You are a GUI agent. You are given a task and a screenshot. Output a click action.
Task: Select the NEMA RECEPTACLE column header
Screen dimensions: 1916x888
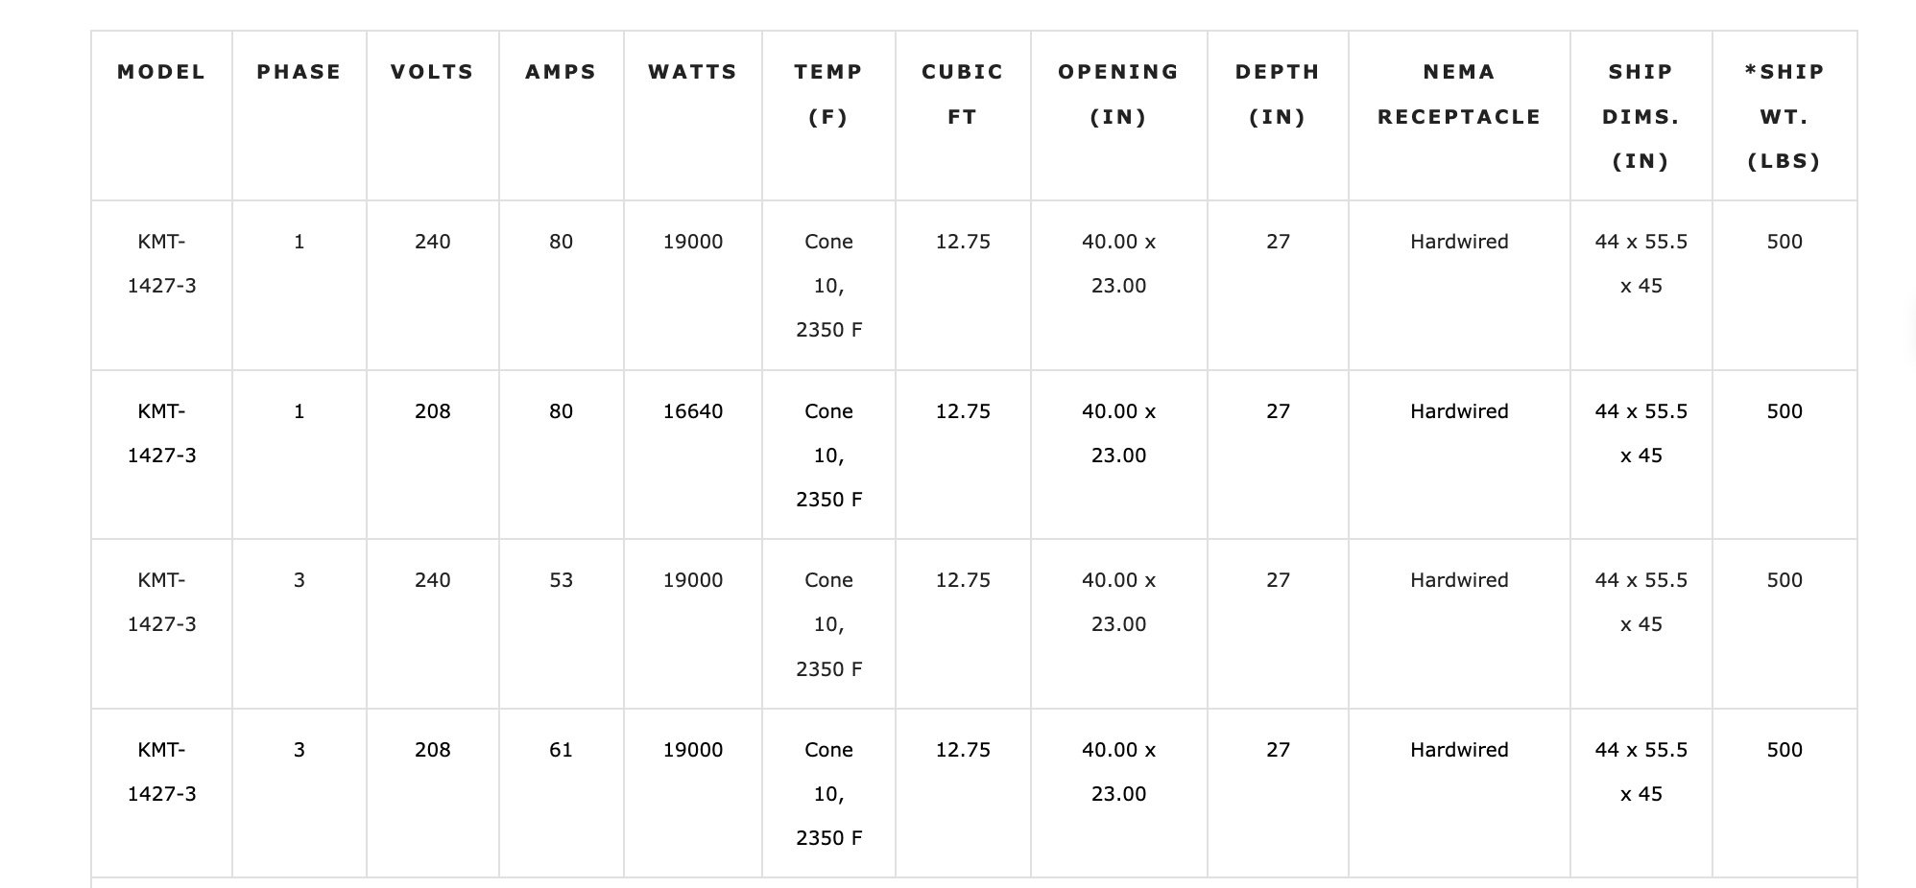(x=1459, y=94)
